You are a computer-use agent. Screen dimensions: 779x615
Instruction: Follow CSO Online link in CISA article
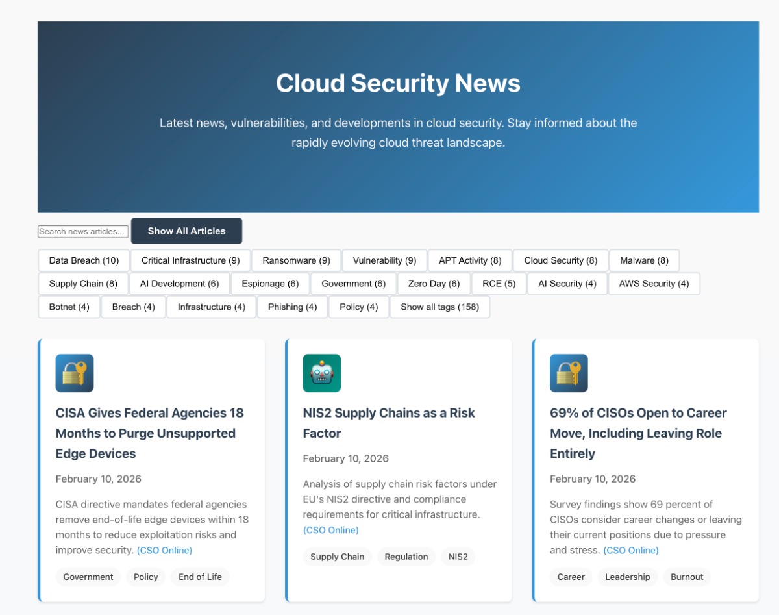164,550
